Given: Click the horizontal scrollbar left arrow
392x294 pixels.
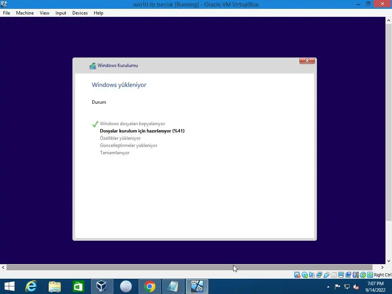Looking at the screenshot, I should [3, 268].
